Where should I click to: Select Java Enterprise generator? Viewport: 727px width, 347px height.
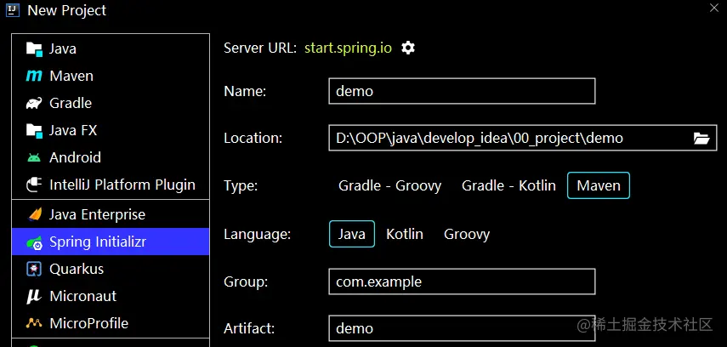click(111, 214)
